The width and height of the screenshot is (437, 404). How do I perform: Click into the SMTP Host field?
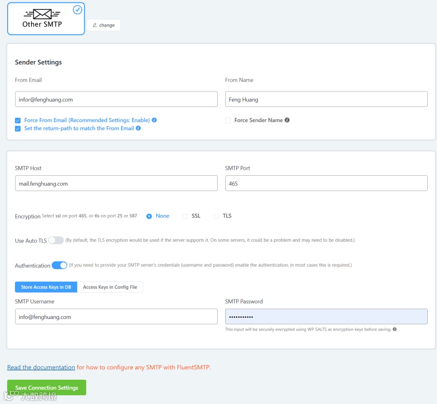[116, 183]
